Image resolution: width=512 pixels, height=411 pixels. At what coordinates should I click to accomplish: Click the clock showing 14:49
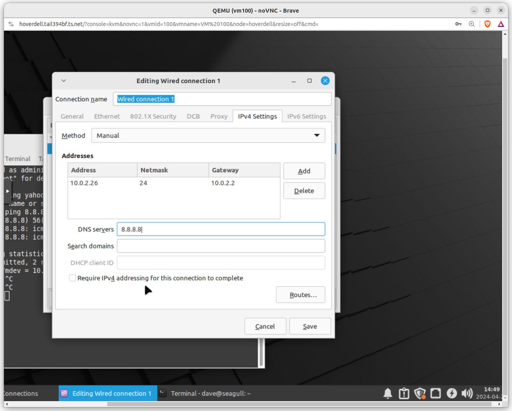(x=492, y=389)
